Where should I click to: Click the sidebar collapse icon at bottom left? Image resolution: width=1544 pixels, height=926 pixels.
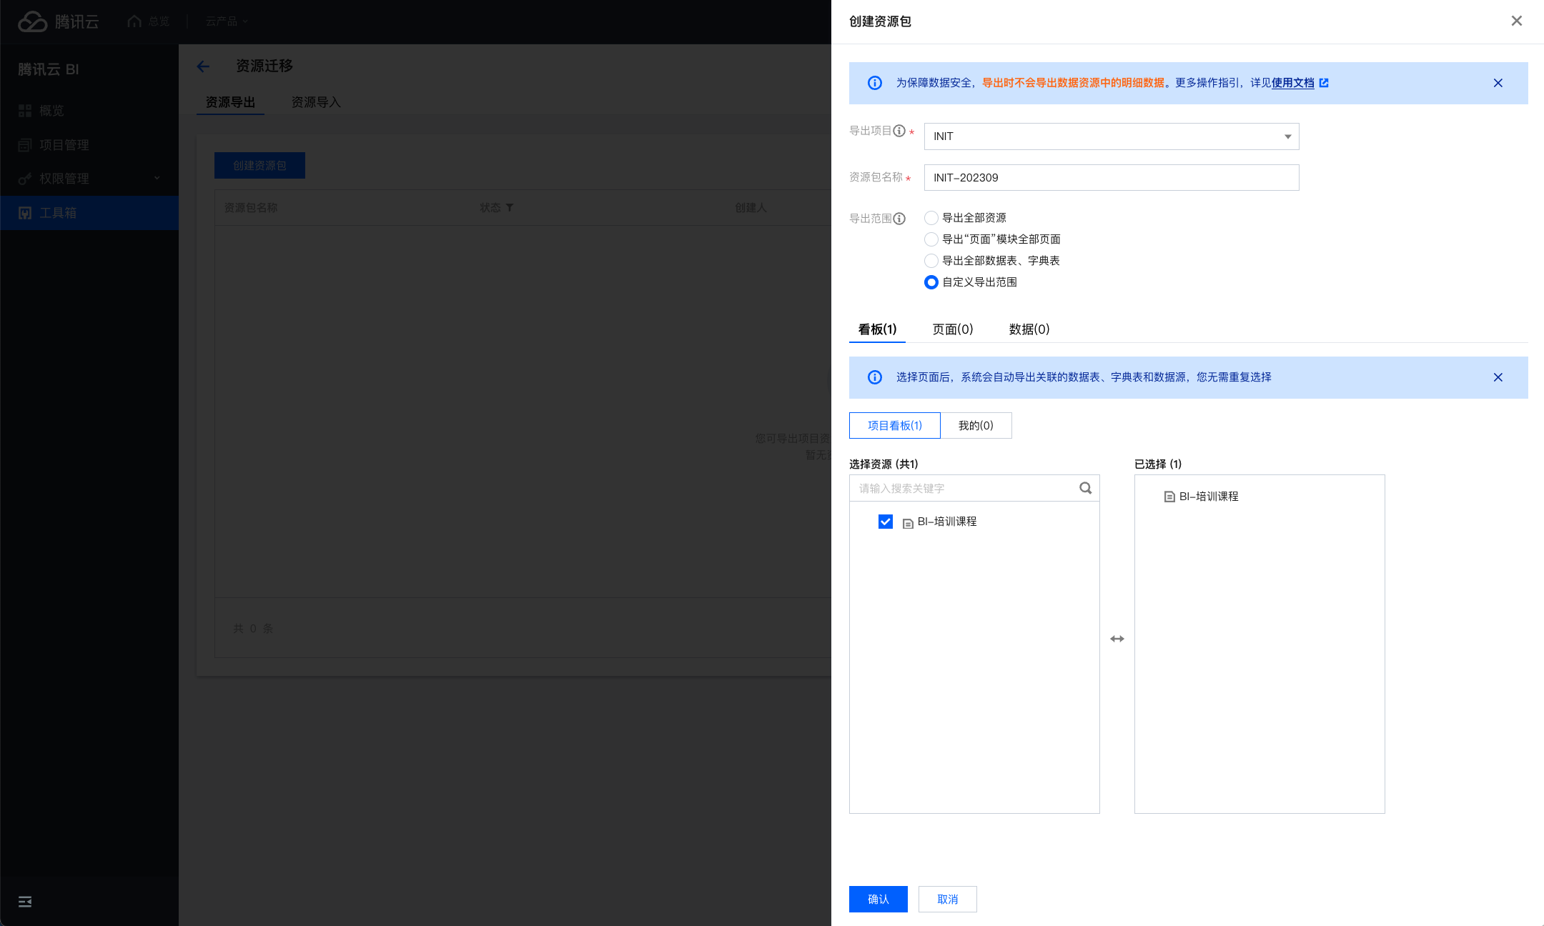(x=25, y=902)
